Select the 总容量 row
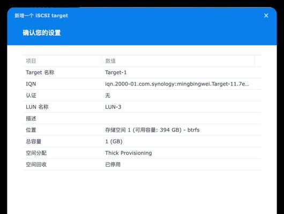This screenshot has width=284, height=214. [142, 141]
